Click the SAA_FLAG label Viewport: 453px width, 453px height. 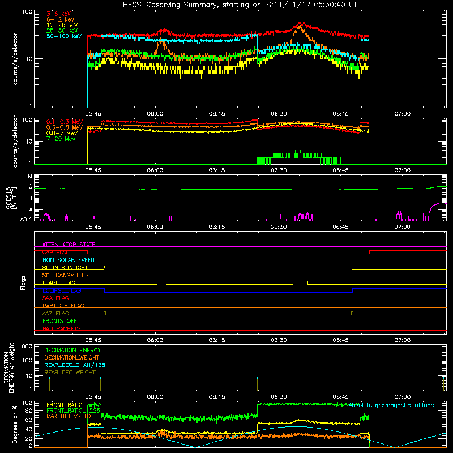click(55, 298)
